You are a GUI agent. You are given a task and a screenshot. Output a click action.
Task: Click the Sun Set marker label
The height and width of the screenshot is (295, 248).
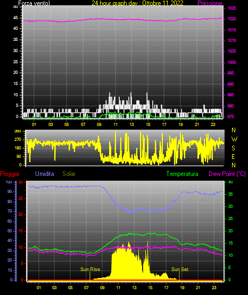[180, 269]
